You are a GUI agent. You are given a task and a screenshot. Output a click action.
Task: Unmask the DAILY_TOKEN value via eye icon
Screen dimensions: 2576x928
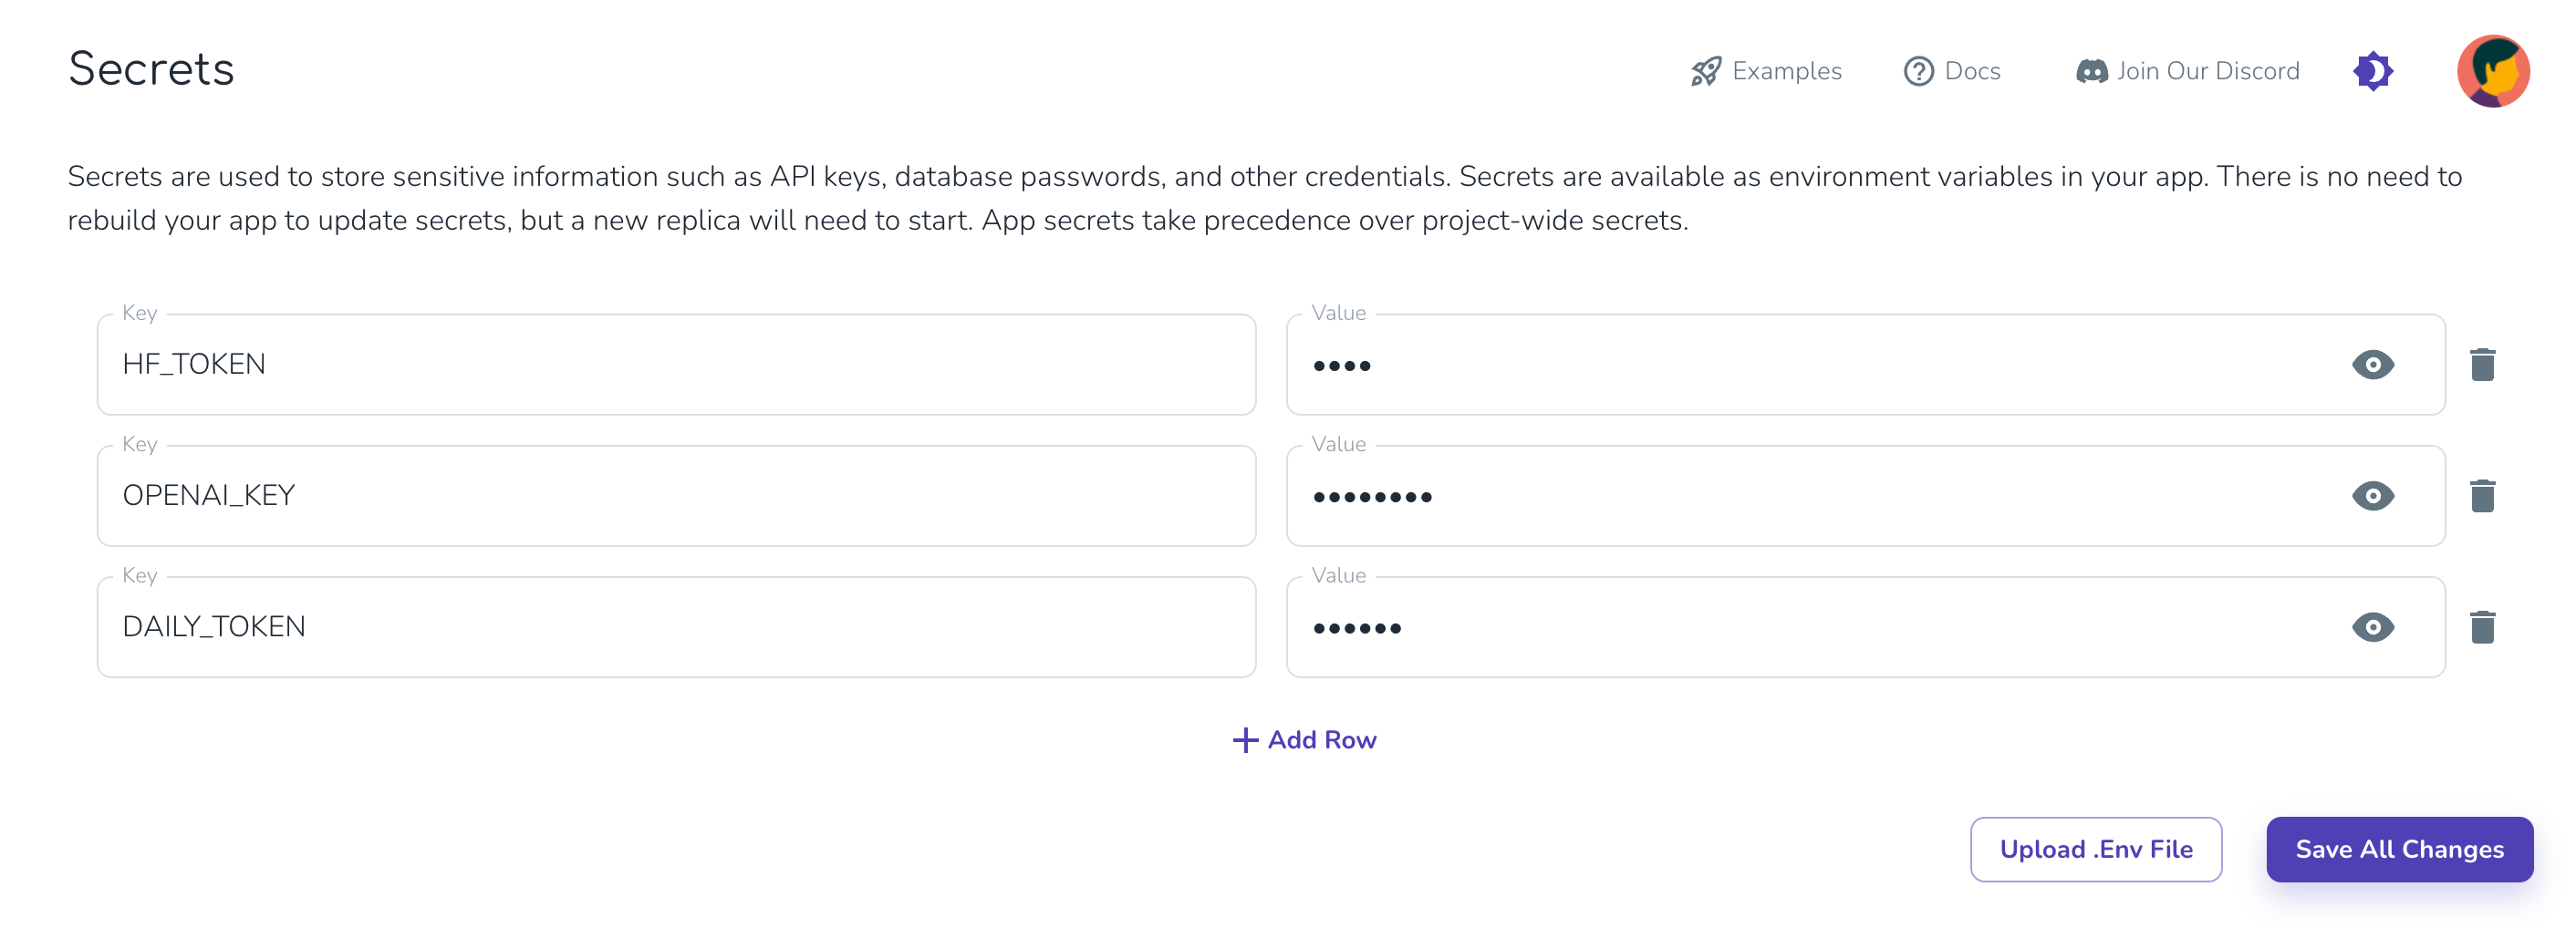tap(2373, 627)
